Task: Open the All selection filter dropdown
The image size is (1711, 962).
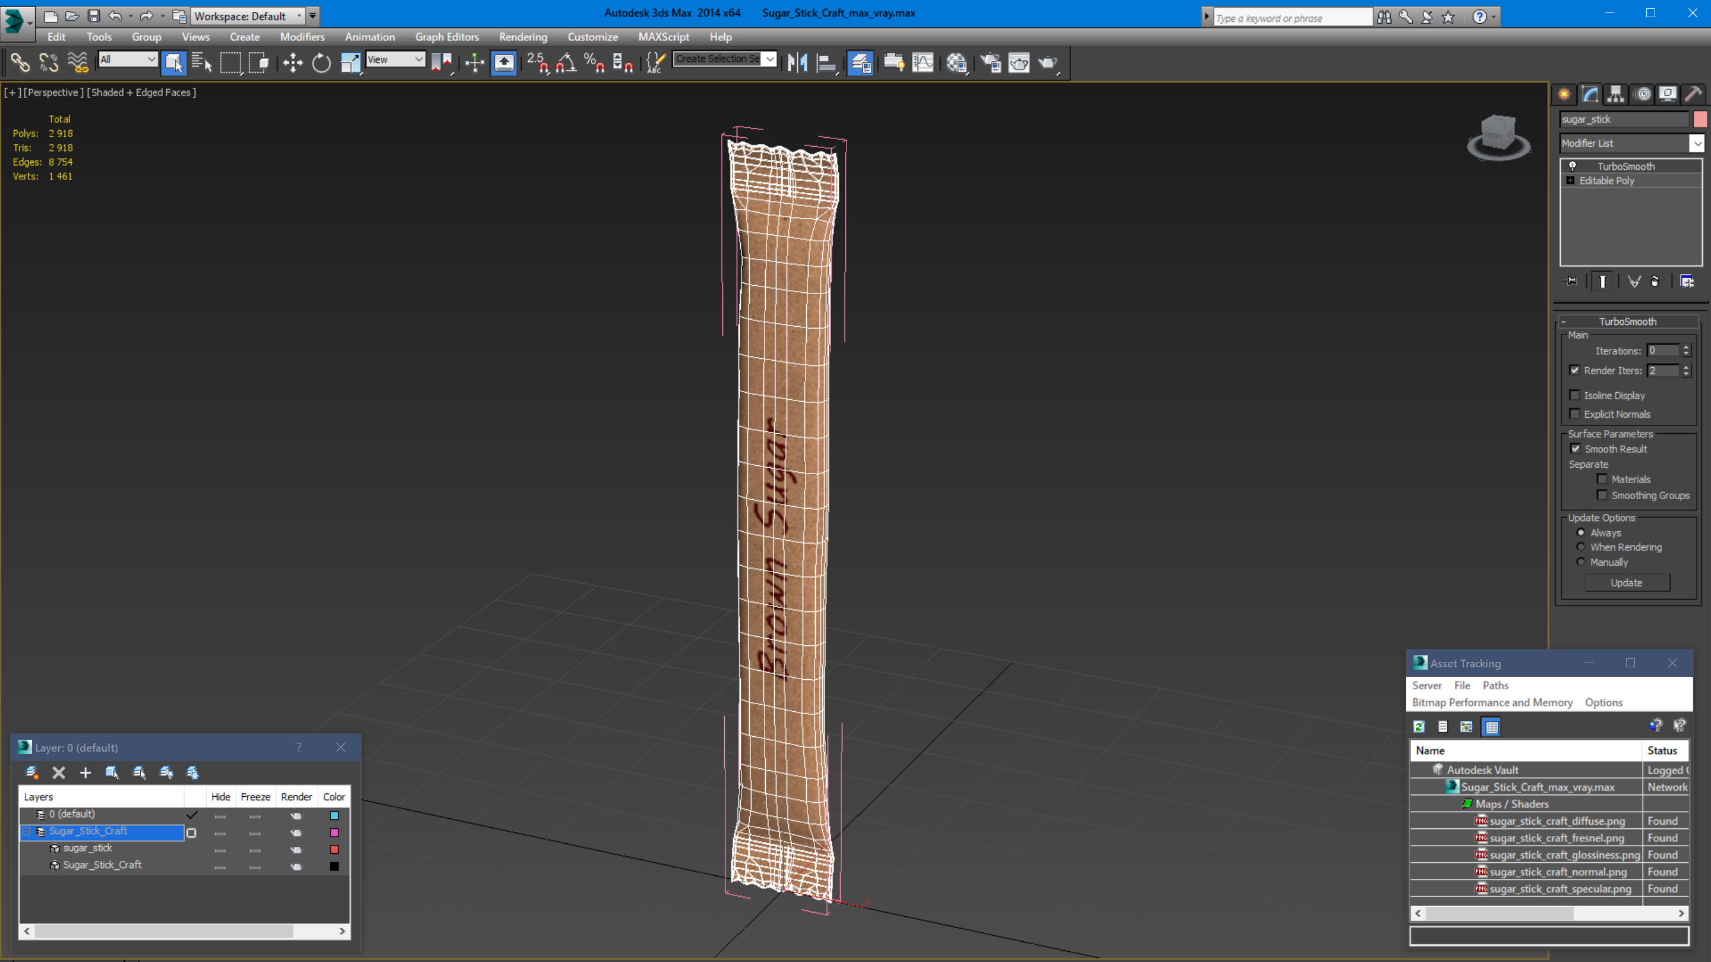Action: (128, 60)
